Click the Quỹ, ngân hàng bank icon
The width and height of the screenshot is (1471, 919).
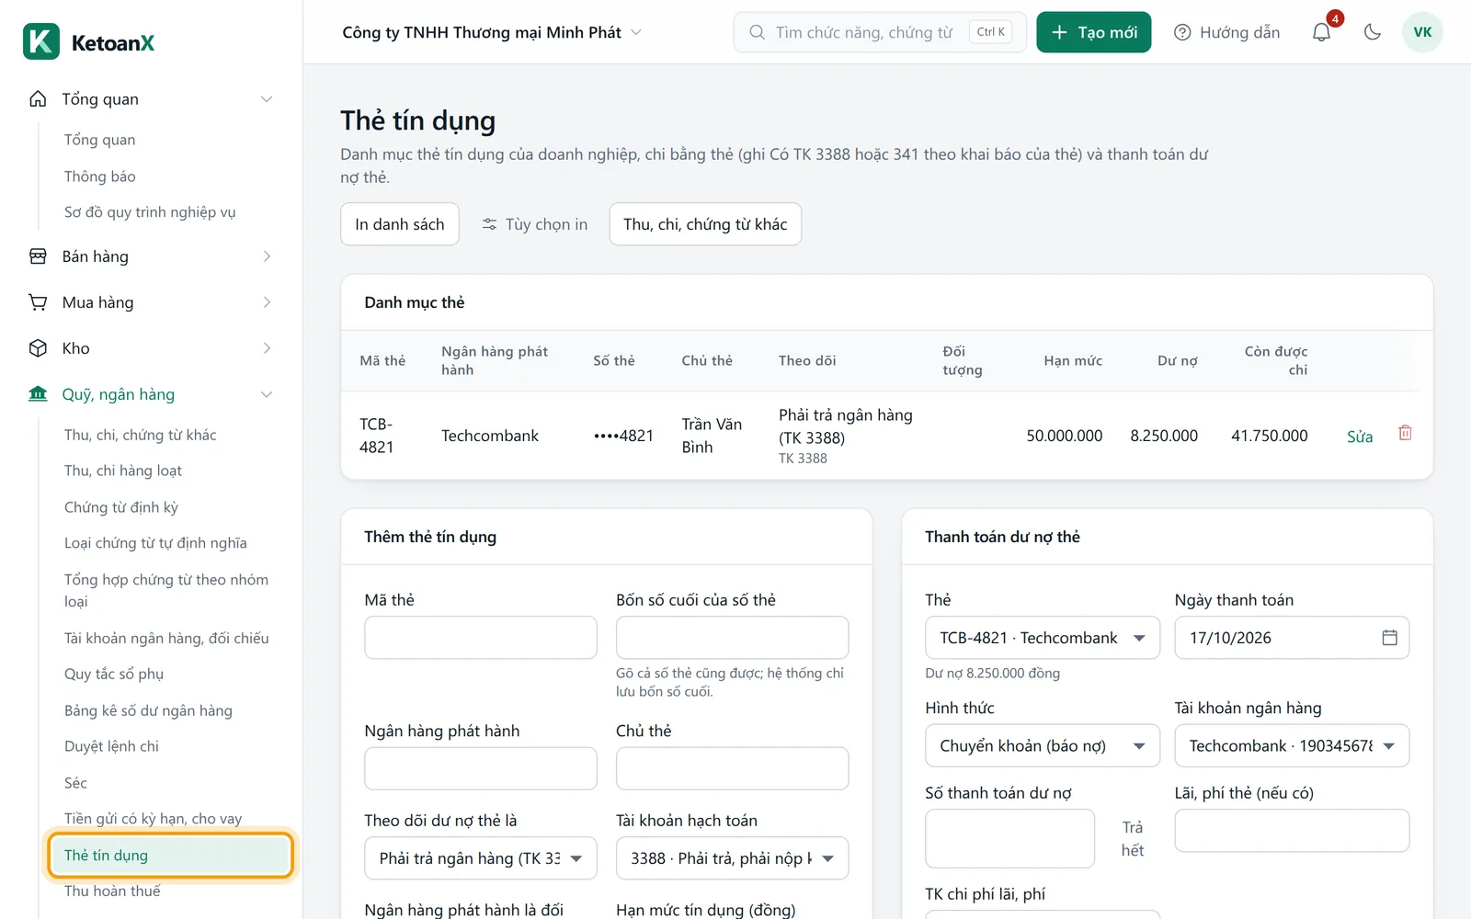pos(38,394)
